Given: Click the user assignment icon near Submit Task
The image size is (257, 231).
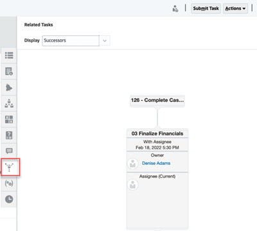Looking at the screenshot, I should click(x=175, y=9).
